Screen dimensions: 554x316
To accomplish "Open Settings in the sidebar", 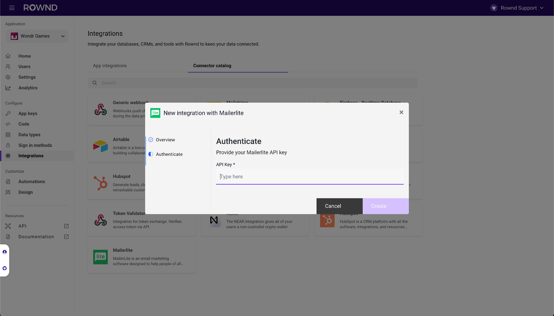I will pyautogui.click(x=27, y=77).
